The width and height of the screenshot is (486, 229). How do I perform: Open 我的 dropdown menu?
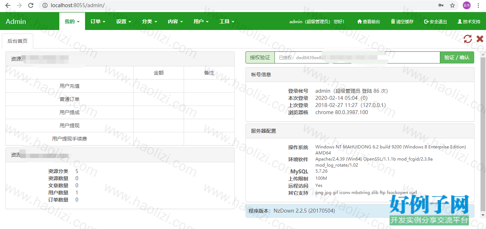[72, 21]
